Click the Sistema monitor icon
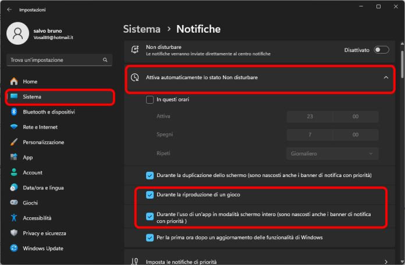This screenshot has height=265, width=405. (x=14, y=97)
